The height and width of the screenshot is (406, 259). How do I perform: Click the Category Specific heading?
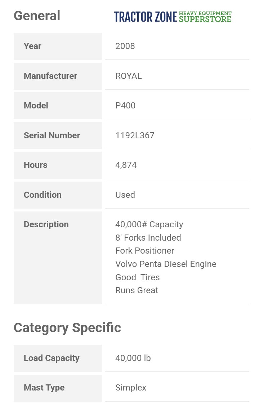pos(67,328)
